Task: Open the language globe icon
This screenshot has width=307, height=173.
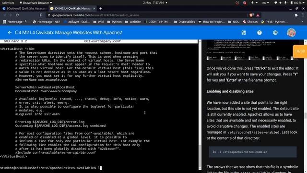Action: pos(275,33)
